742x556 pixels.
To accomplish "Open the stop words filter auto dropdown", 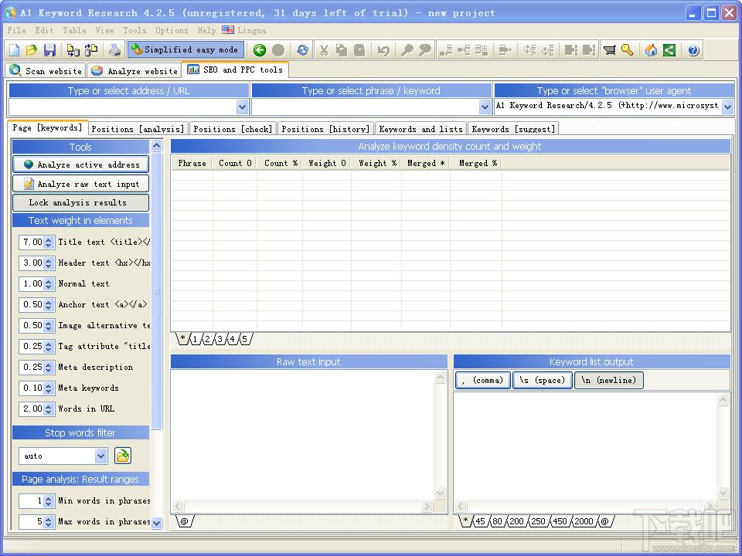I will click(100, 456).
